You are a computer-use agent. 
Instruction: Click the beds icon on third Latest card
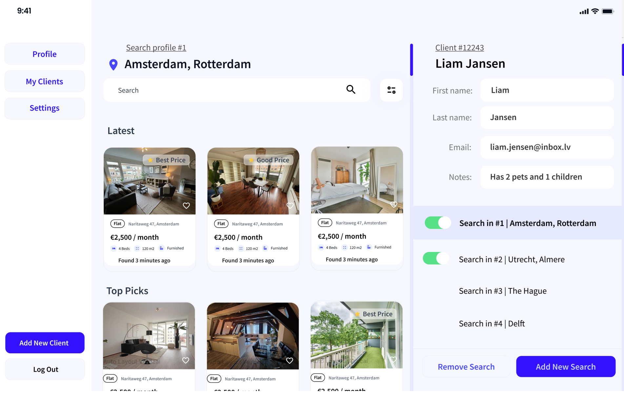[x=321, y=247]
